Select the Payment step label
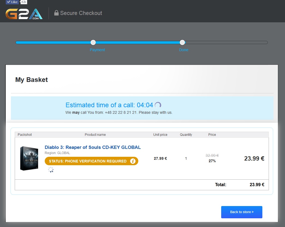This screenshot has width=285, height=227. point(97,50)
